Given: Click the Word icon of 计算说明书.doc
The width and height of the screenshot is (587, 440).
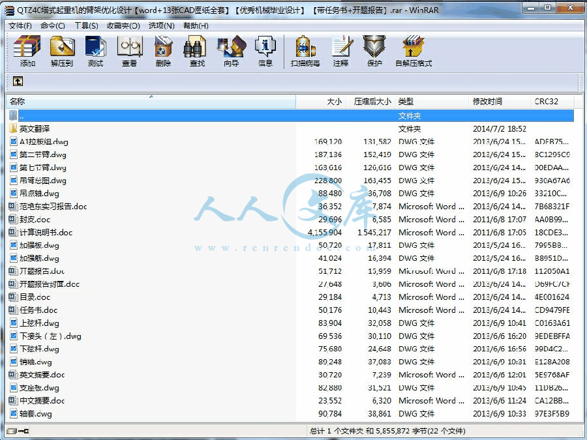Looking at the screenshot, I should coord(13,232).
